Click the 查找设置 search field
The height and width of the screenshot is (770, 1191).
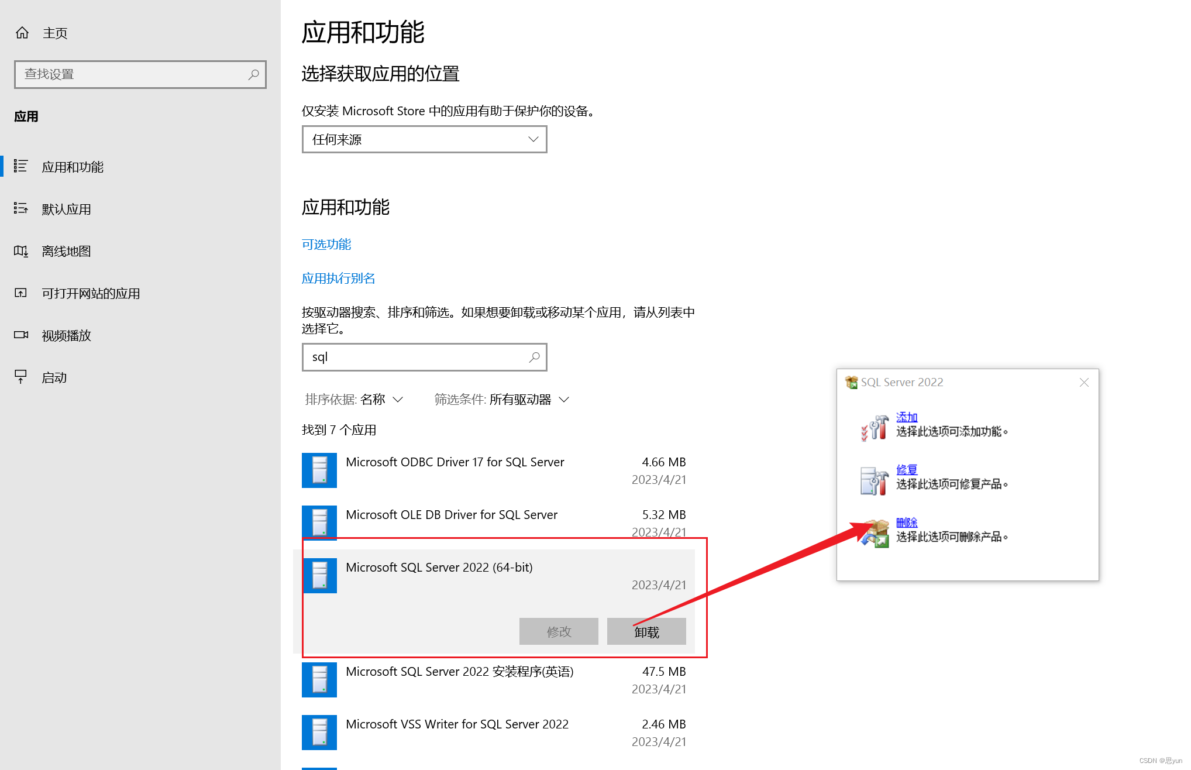(x=140, y=74)
